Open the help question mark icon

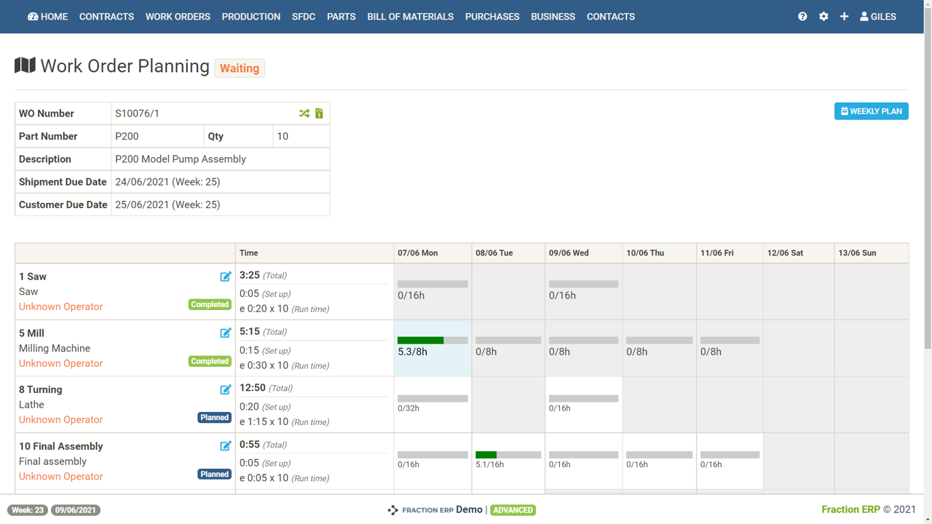click(x=802, y=16)
